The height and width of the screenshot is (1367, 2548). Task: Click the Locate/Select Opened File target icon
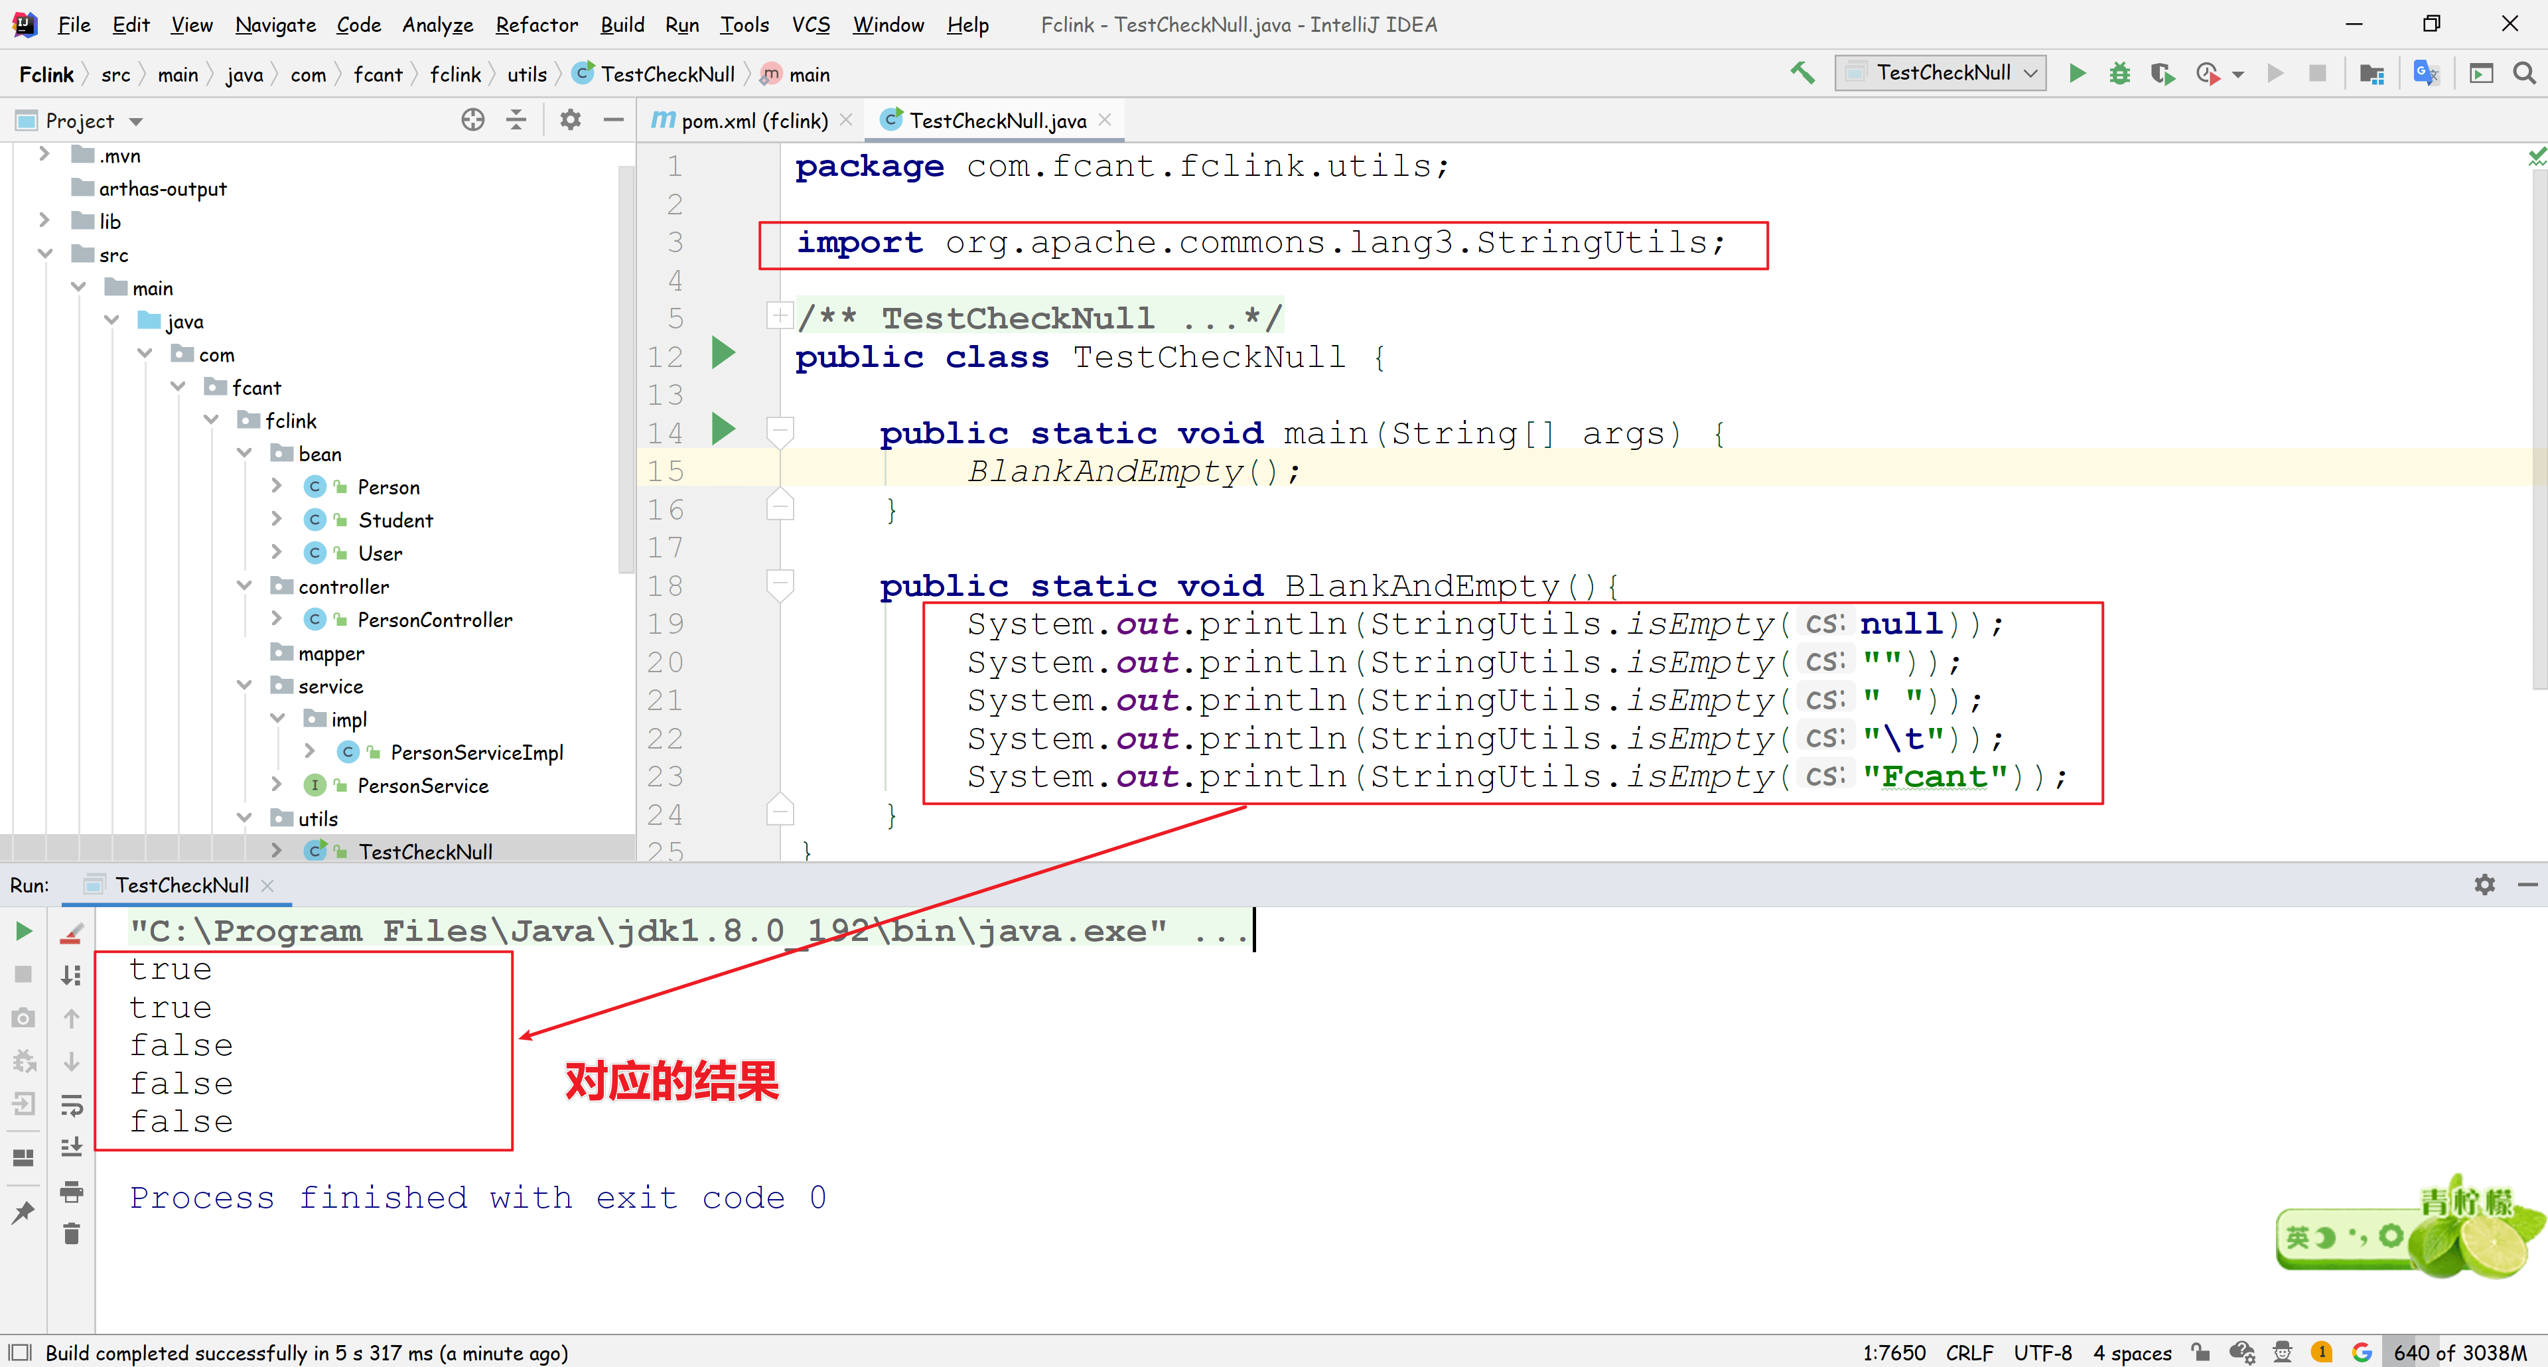[473, 119]
